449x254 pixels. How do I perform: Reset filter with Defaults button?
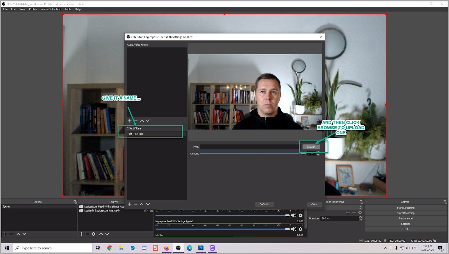pos(264,205)
